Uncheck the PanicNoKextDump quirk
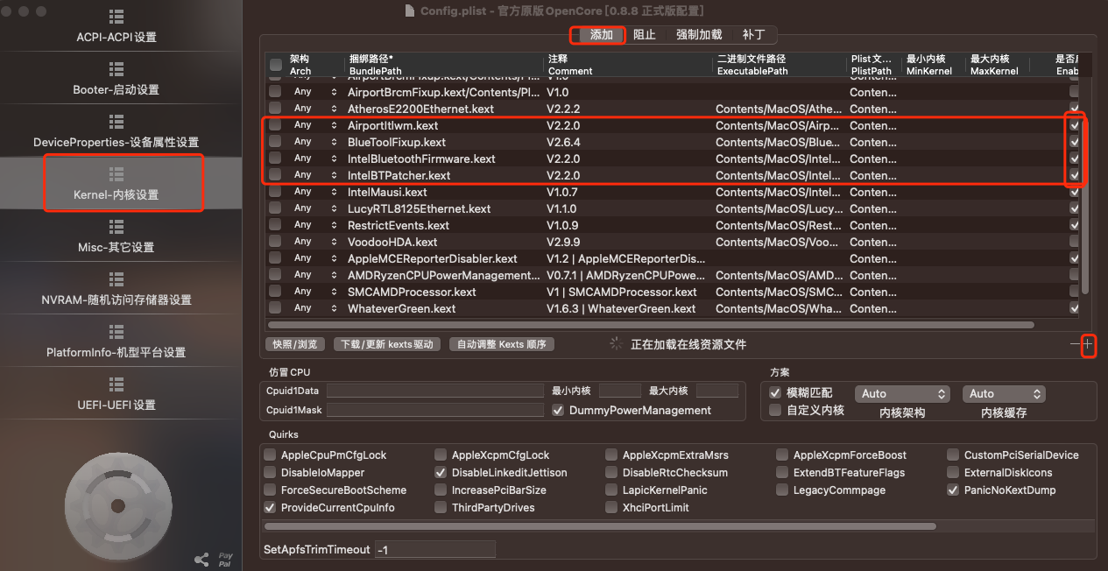Viewport: 1108px width, 571px height. tap(953, 490)
